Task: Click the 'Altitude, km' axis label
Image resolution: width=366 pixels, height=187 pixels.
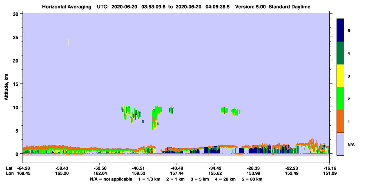Action: (6, 87)
